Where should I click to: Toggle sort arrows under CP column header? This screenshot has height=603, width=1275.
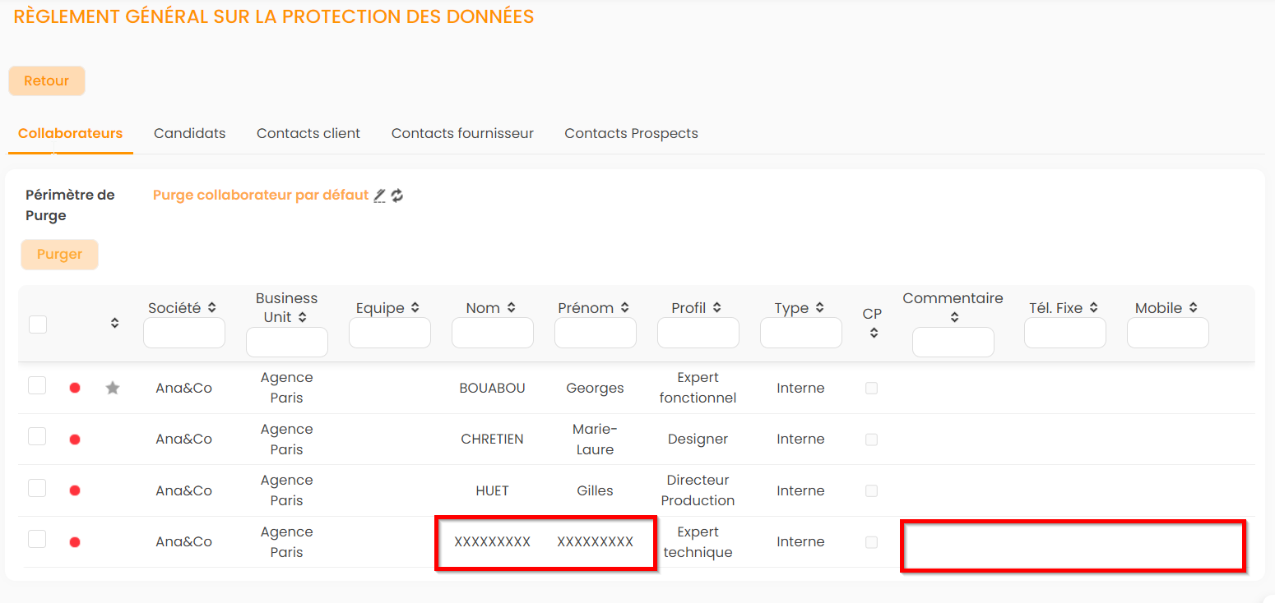coord(874,333)
